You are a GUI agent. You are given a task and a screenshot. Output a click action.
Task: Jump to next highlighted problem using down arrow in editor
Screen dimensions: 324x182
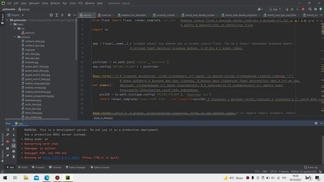click(x=321, y=21)
